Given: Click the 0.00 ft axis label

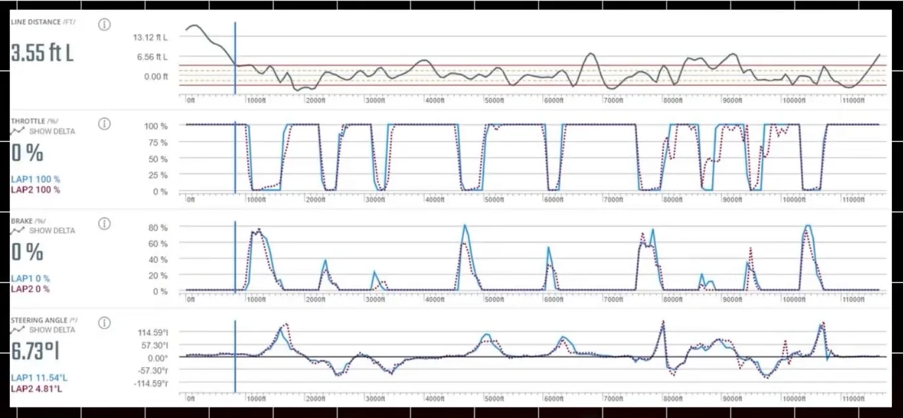Looking at the screenshot, I should pyautogui.click(x=156, y=76).
